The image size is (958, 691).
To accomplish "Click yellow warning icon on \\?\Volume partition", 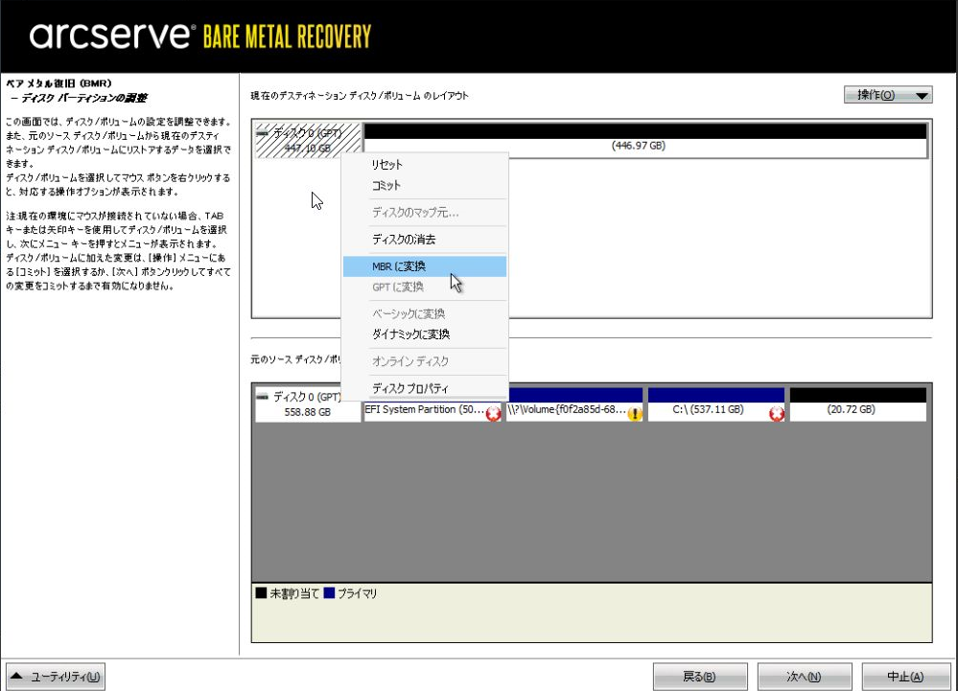I will coord(635,414).
